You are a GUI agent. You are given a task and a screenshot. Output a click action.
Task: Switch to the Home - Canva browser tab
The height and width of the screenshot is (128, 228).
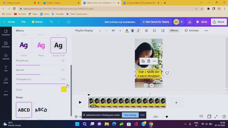click(x=61, y=3)
